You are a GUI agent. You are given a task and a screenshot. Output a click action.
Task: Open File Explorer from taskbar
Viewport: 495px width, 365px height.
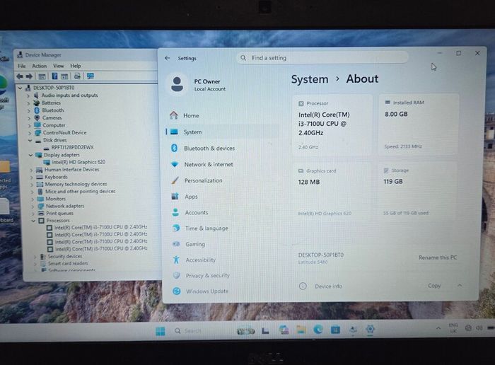point(301,330)
